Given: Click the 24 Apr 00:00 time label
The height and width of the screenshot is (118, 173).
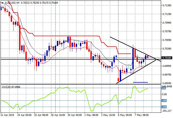Looking at the screenshot, I should 24,115.
